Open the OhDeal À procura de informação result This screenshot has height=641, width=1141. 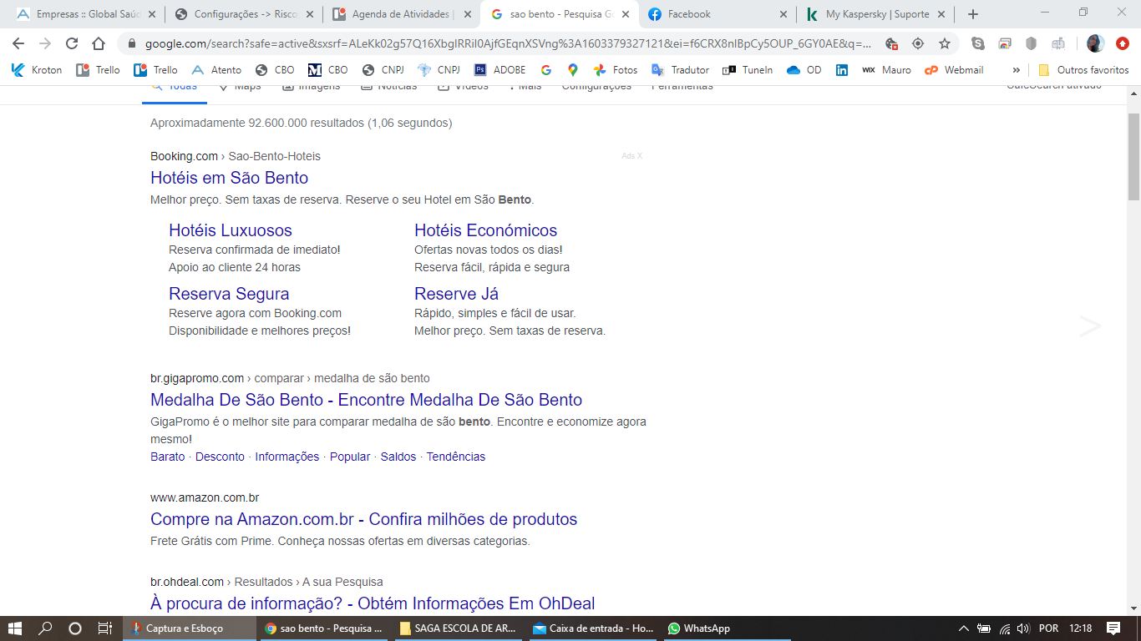[373, 603]
